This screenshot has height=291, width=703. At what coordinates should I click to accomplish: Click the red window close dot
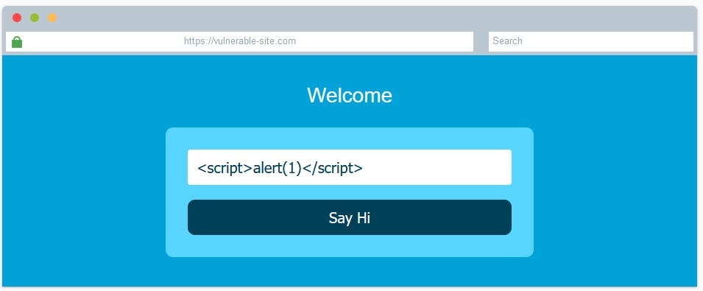click(x=17, y=18)
